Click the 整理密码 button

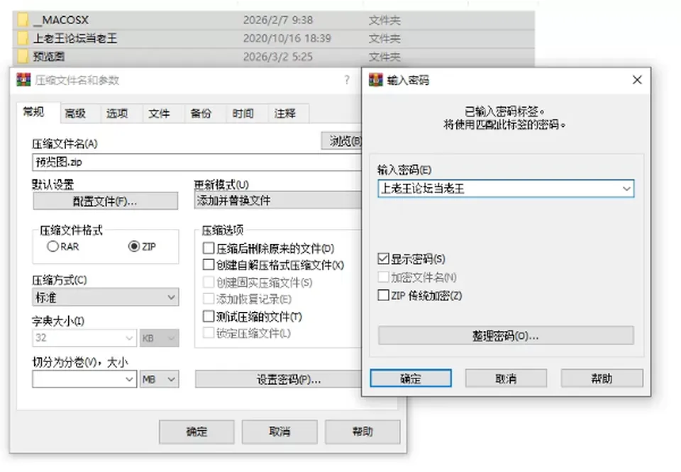click(x=506, y=336)
